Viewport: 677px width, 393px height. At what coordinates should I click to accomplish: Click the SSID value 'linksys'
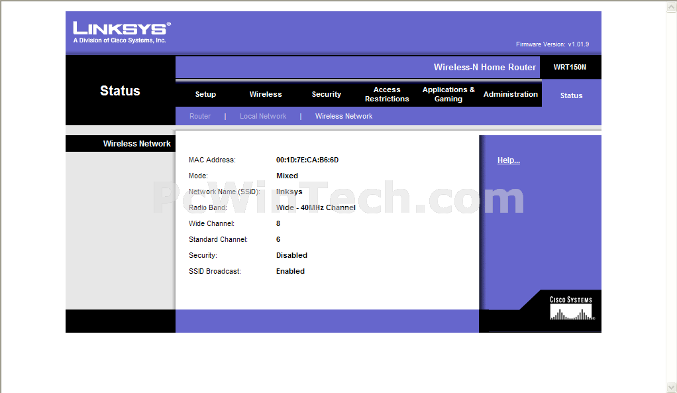289,192
